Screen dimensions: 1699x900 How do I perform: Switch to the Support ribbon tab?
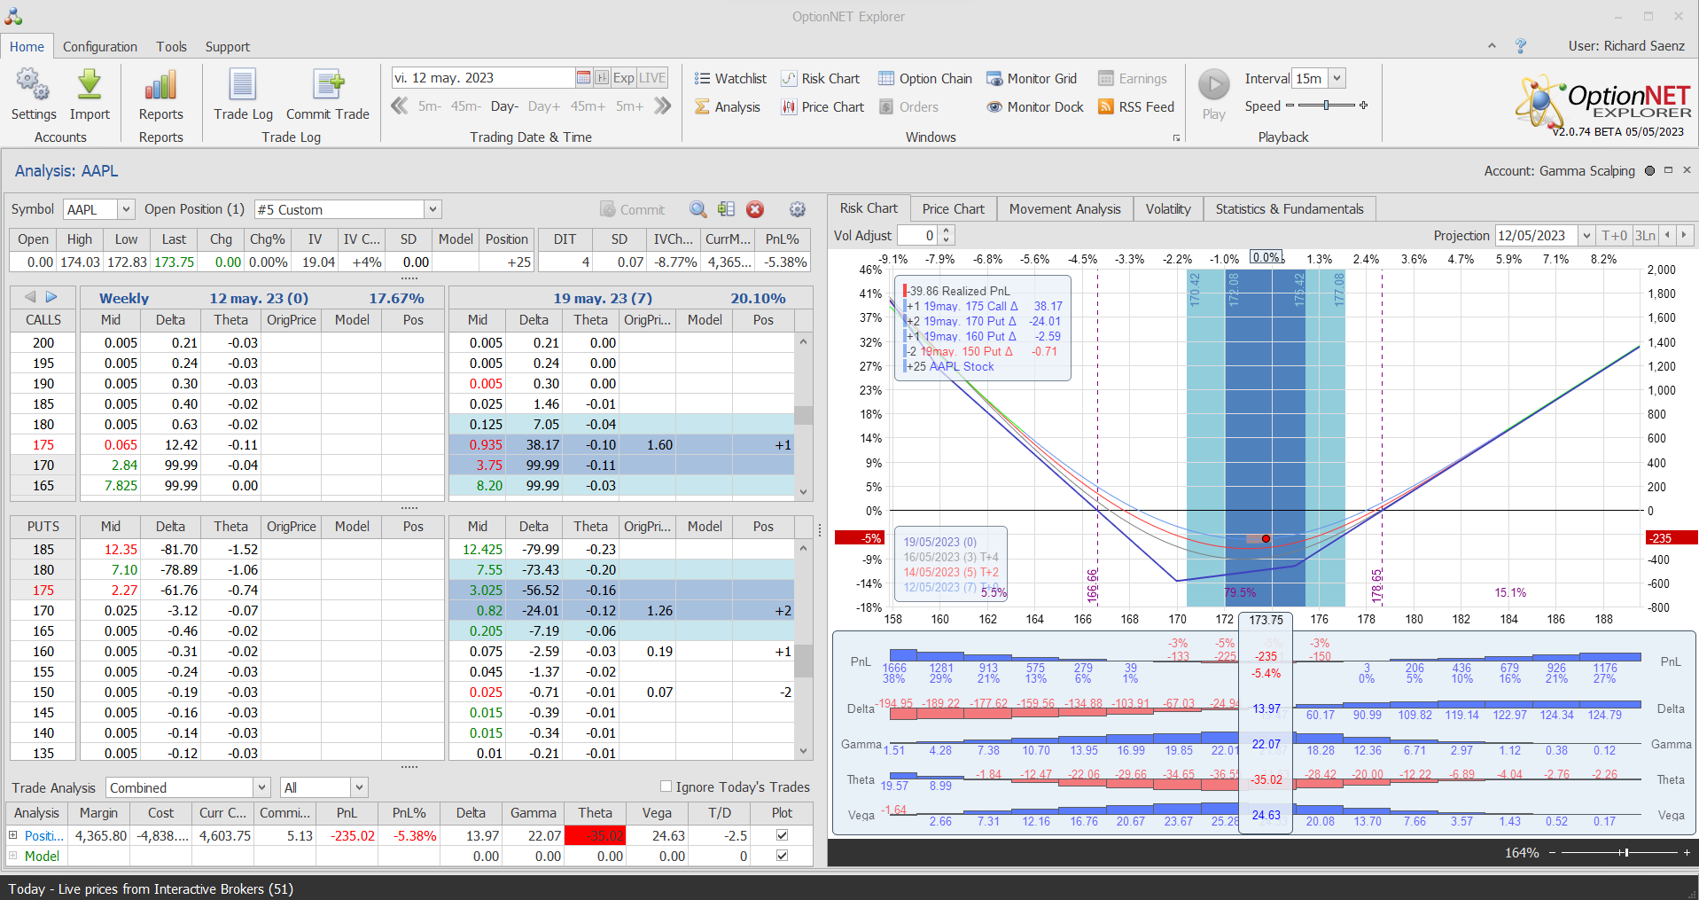coord(228,46)
